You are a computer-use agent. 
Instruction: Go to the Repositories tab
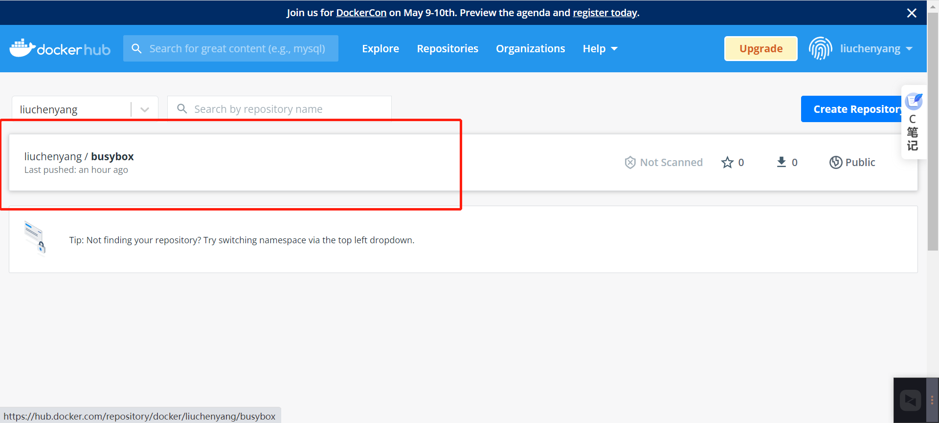447,48
